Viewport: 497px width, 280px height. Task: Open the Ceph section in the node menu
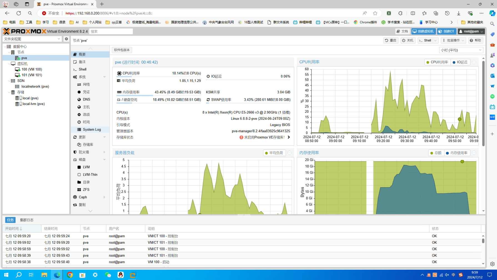coord(83,197)
